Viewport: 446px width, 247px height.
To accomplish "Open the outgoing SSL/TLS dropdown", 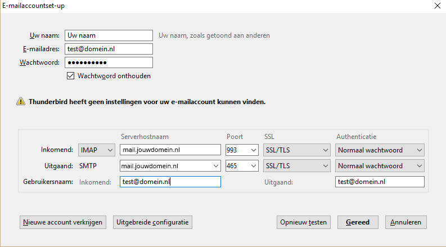I will 296,166.
